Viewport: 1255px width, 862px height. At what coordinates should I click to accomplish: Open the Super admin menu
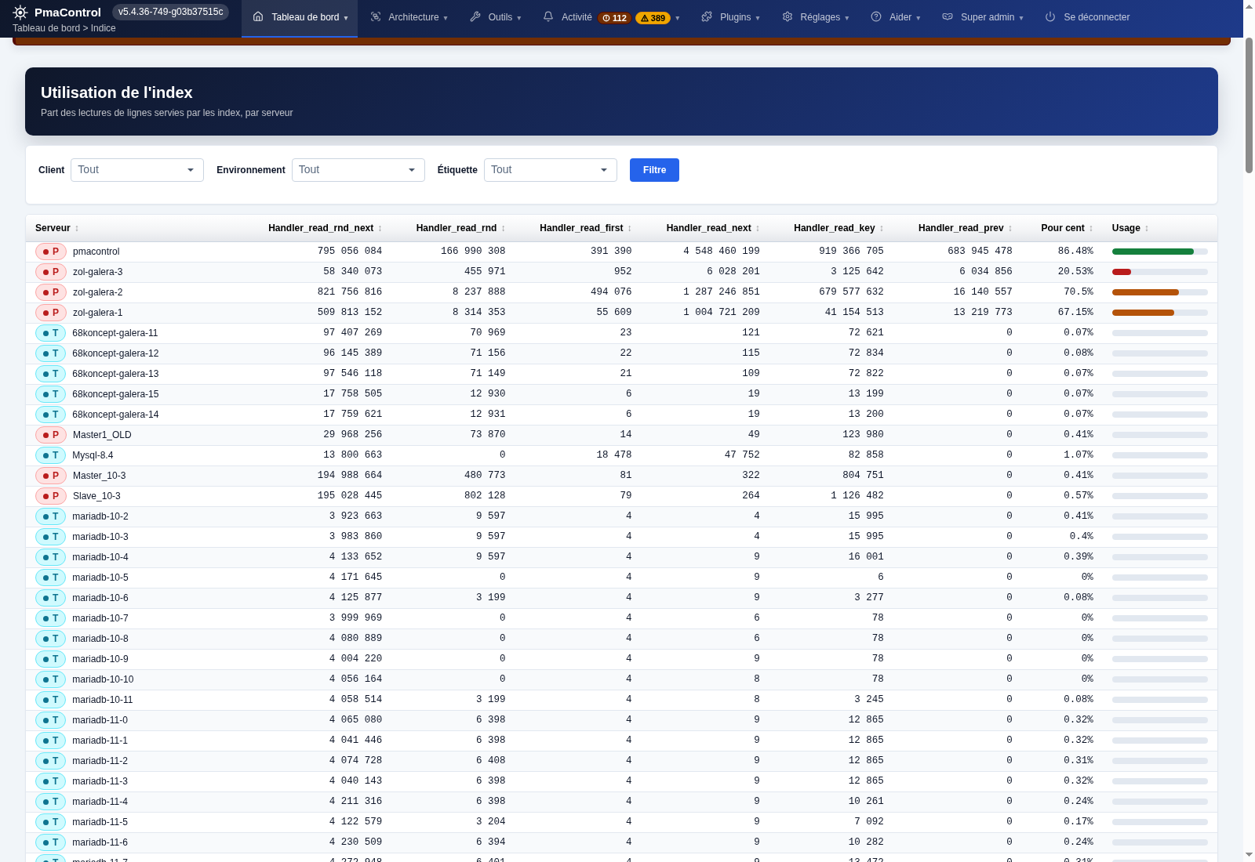click(983, 17)
